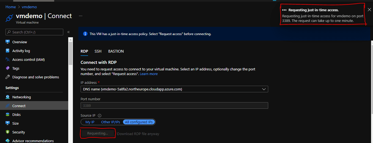This screenshot has height=143, width=373.
Task: Switch to the SSH tab
Action: [x=98, y=51]
